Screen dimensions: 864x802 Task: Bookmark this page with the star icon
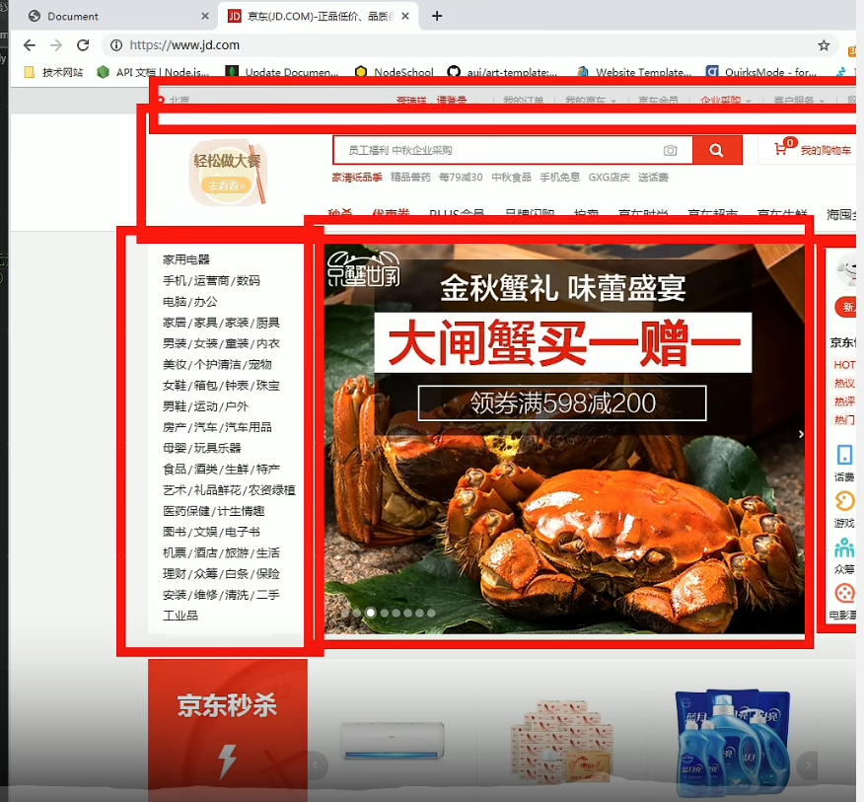[824, 45]
